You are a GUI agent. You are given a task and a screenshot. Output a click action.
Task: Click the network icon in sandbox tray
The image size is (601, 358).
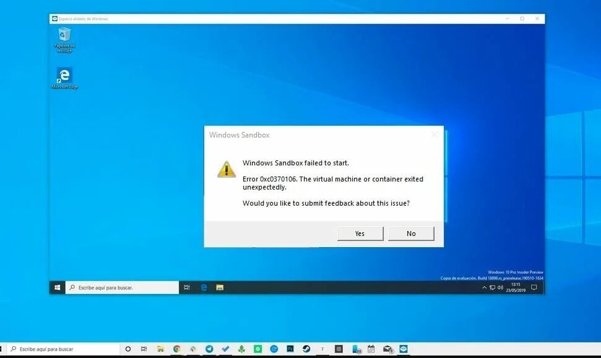[x=492, y=287]
